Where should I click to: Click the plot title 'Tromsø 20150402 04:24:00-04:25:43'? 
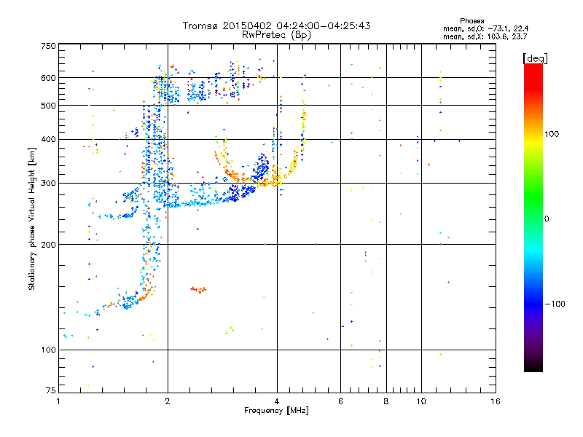tap(276, 25)
